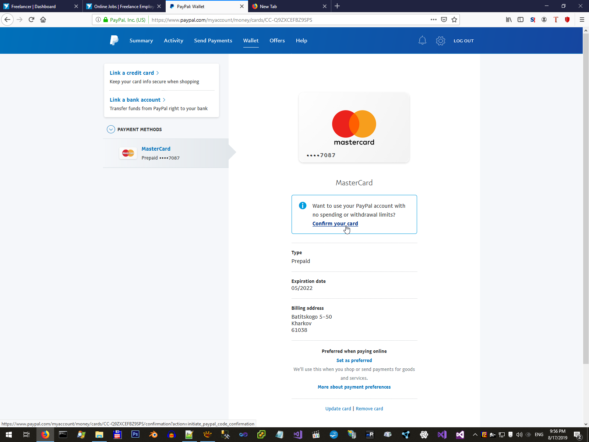Click the browser address bar URL
Image resolution: width=589 pixels, height=442 pixels.
(232, 20)
